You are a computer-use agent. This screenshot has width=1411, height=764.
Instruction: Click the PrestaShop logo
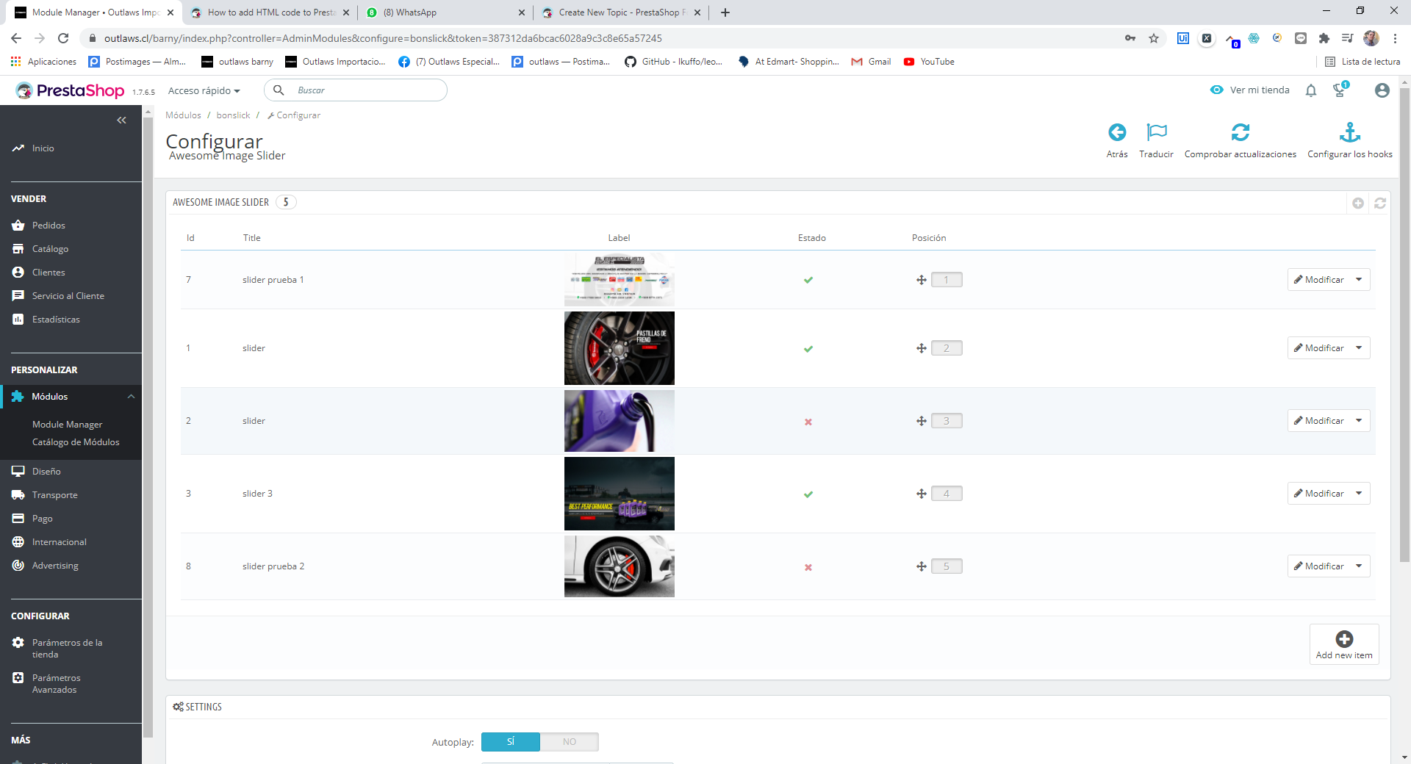(71, 90)
